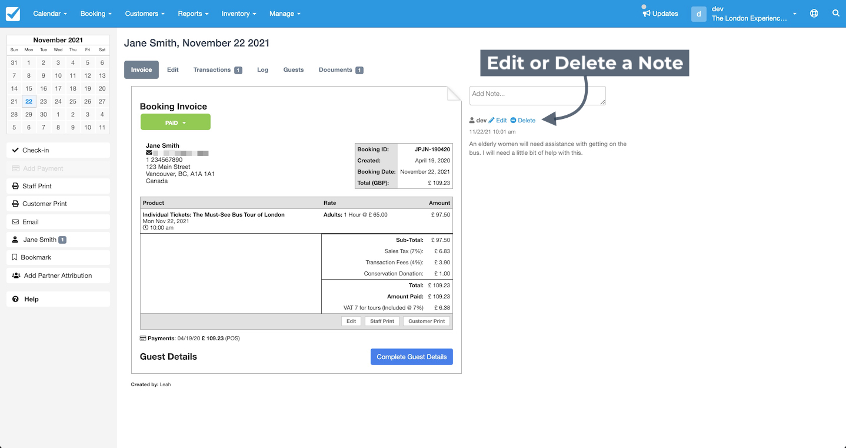The height and width of the screenshot is (448, 846).
Task: Expand the Booking menu
Action: 96,14
